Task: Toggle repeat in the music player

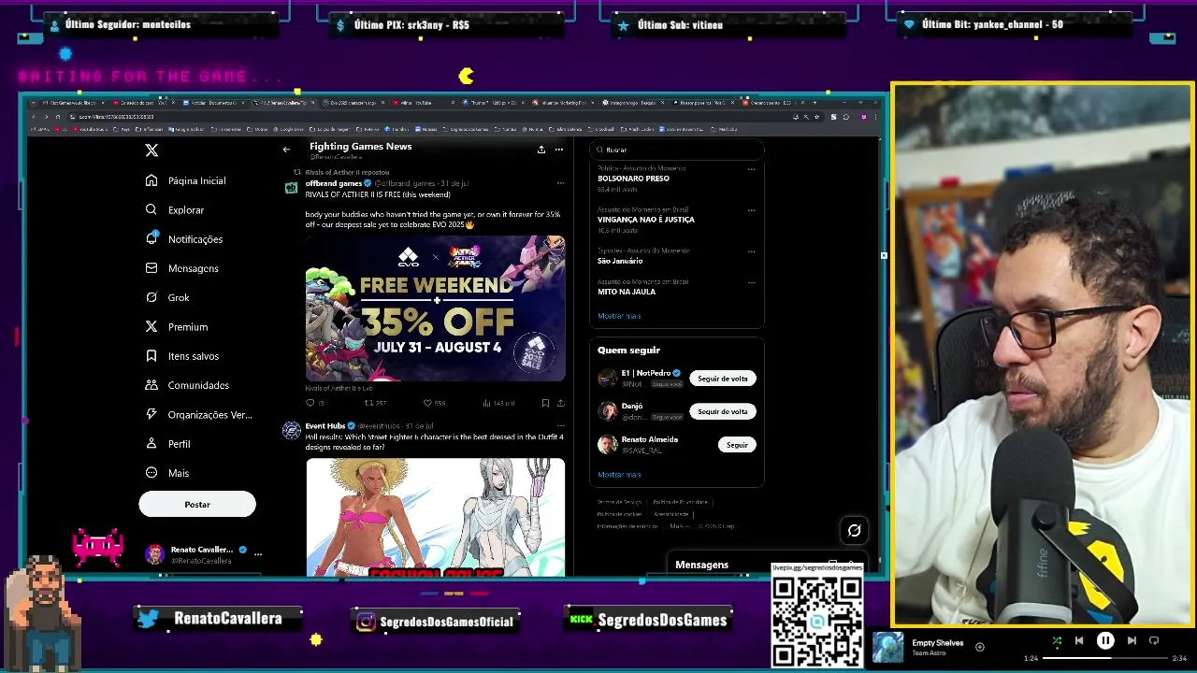Action: tap(1154, 641)
